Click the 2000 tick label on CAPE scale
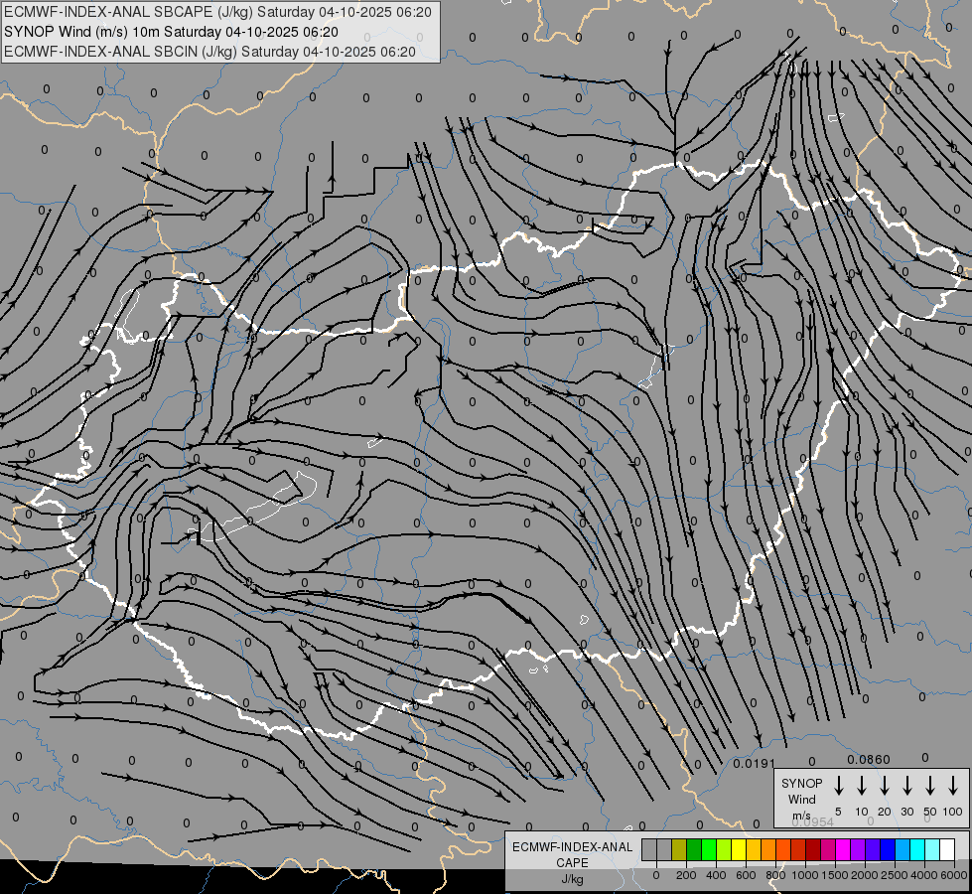The width and height of the screenshot is (972, 894). pos(865,875)
